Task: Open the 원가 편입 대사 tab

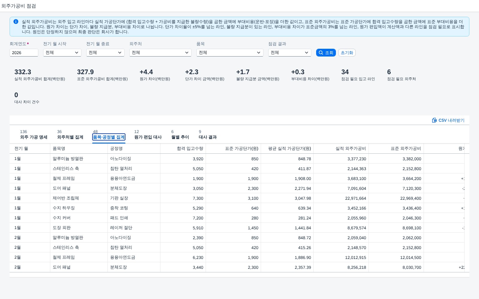Action: [x=148, y=137]
